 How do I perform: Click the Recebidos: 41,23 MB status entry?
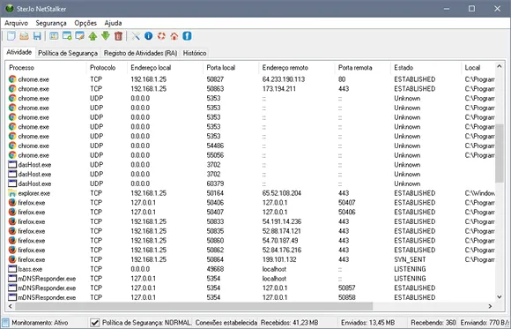[x=290, y=323]
